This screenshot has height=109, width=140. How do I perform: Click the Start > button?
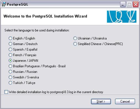(x=101, y=101)
